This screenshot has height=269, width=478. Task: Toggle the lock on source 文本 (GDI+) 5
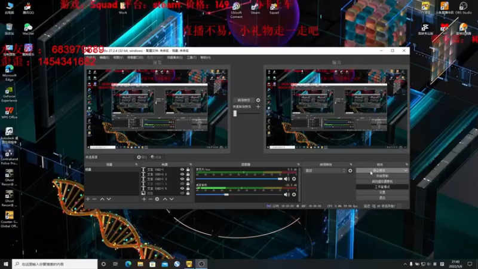(x=188, y=188)
